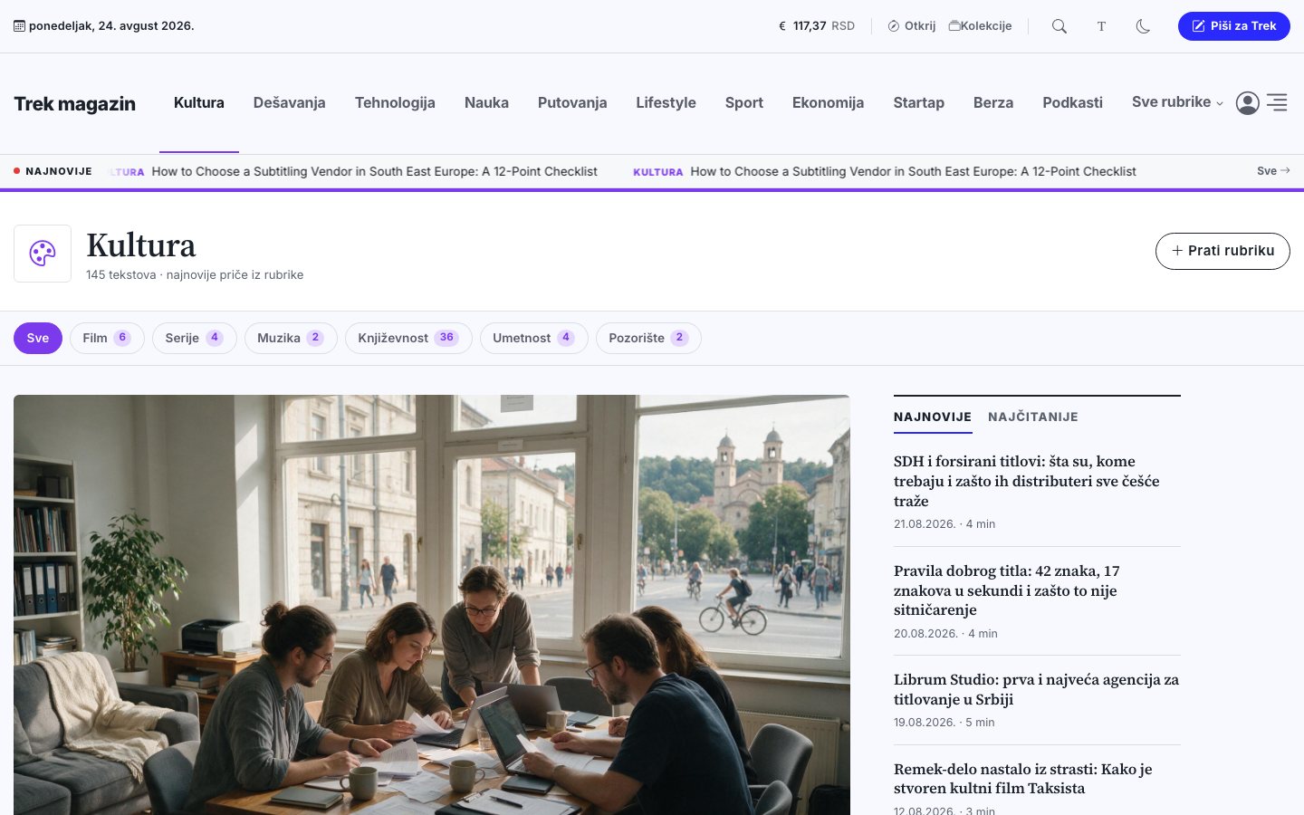Open the Berza section

coord(993,102)
